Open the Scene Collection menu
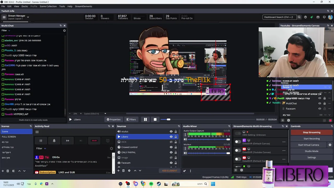 [x=48, y=6]
